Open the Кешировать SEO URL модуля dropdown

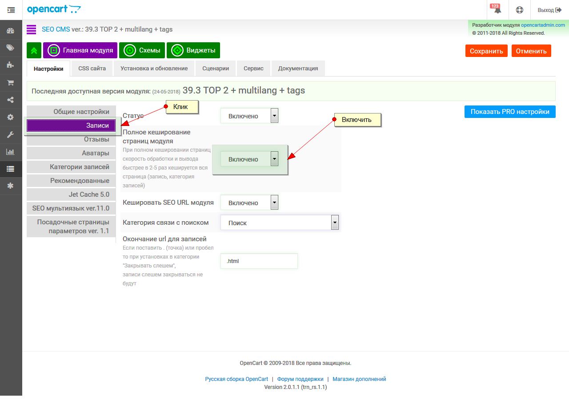coord(249,202)
